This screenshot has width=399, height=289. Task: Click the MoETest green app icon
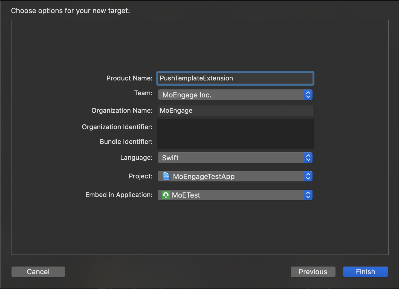point(166,195)
